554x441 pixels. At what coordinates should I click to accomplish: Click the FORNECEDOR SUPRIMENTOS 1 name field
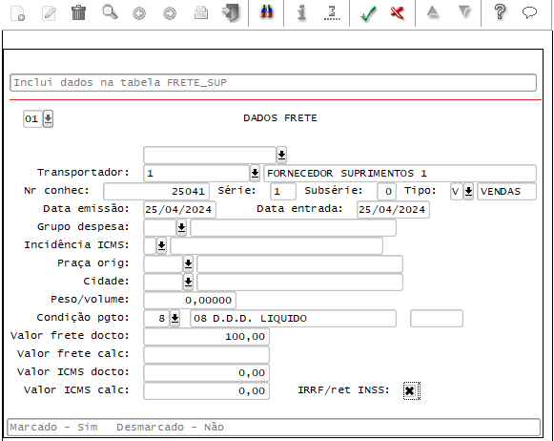click(x=400, y=174)
